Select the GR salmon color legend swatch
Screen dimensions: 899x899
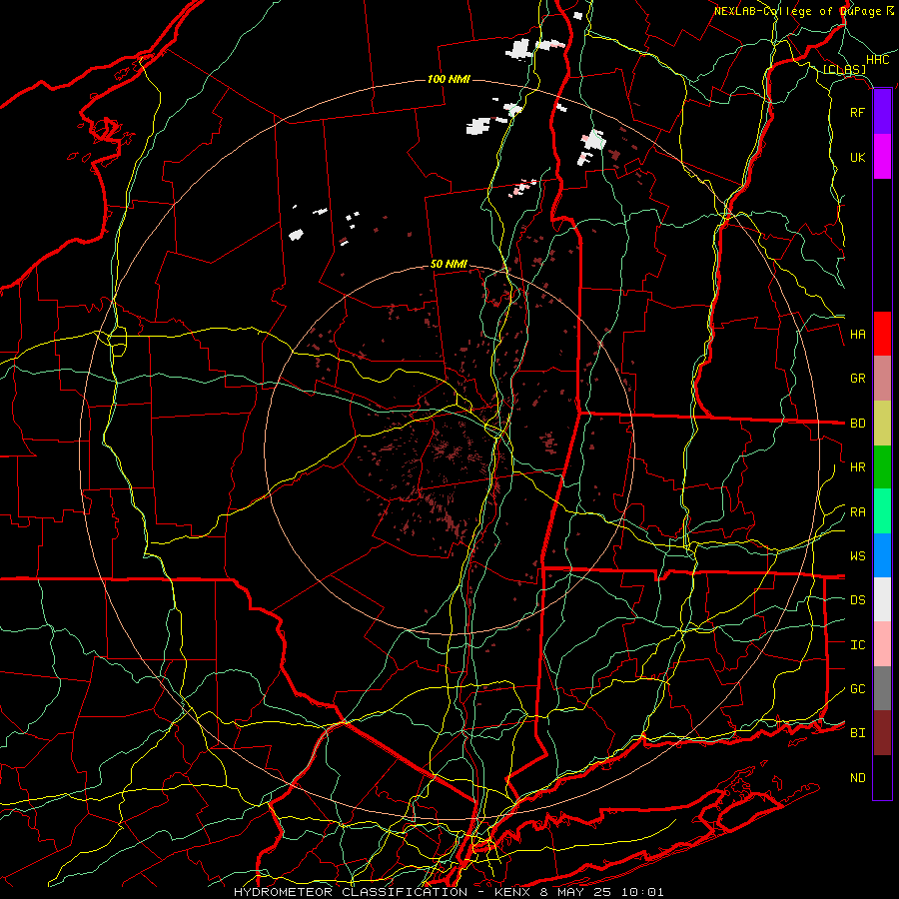click(x=882, y=379)
